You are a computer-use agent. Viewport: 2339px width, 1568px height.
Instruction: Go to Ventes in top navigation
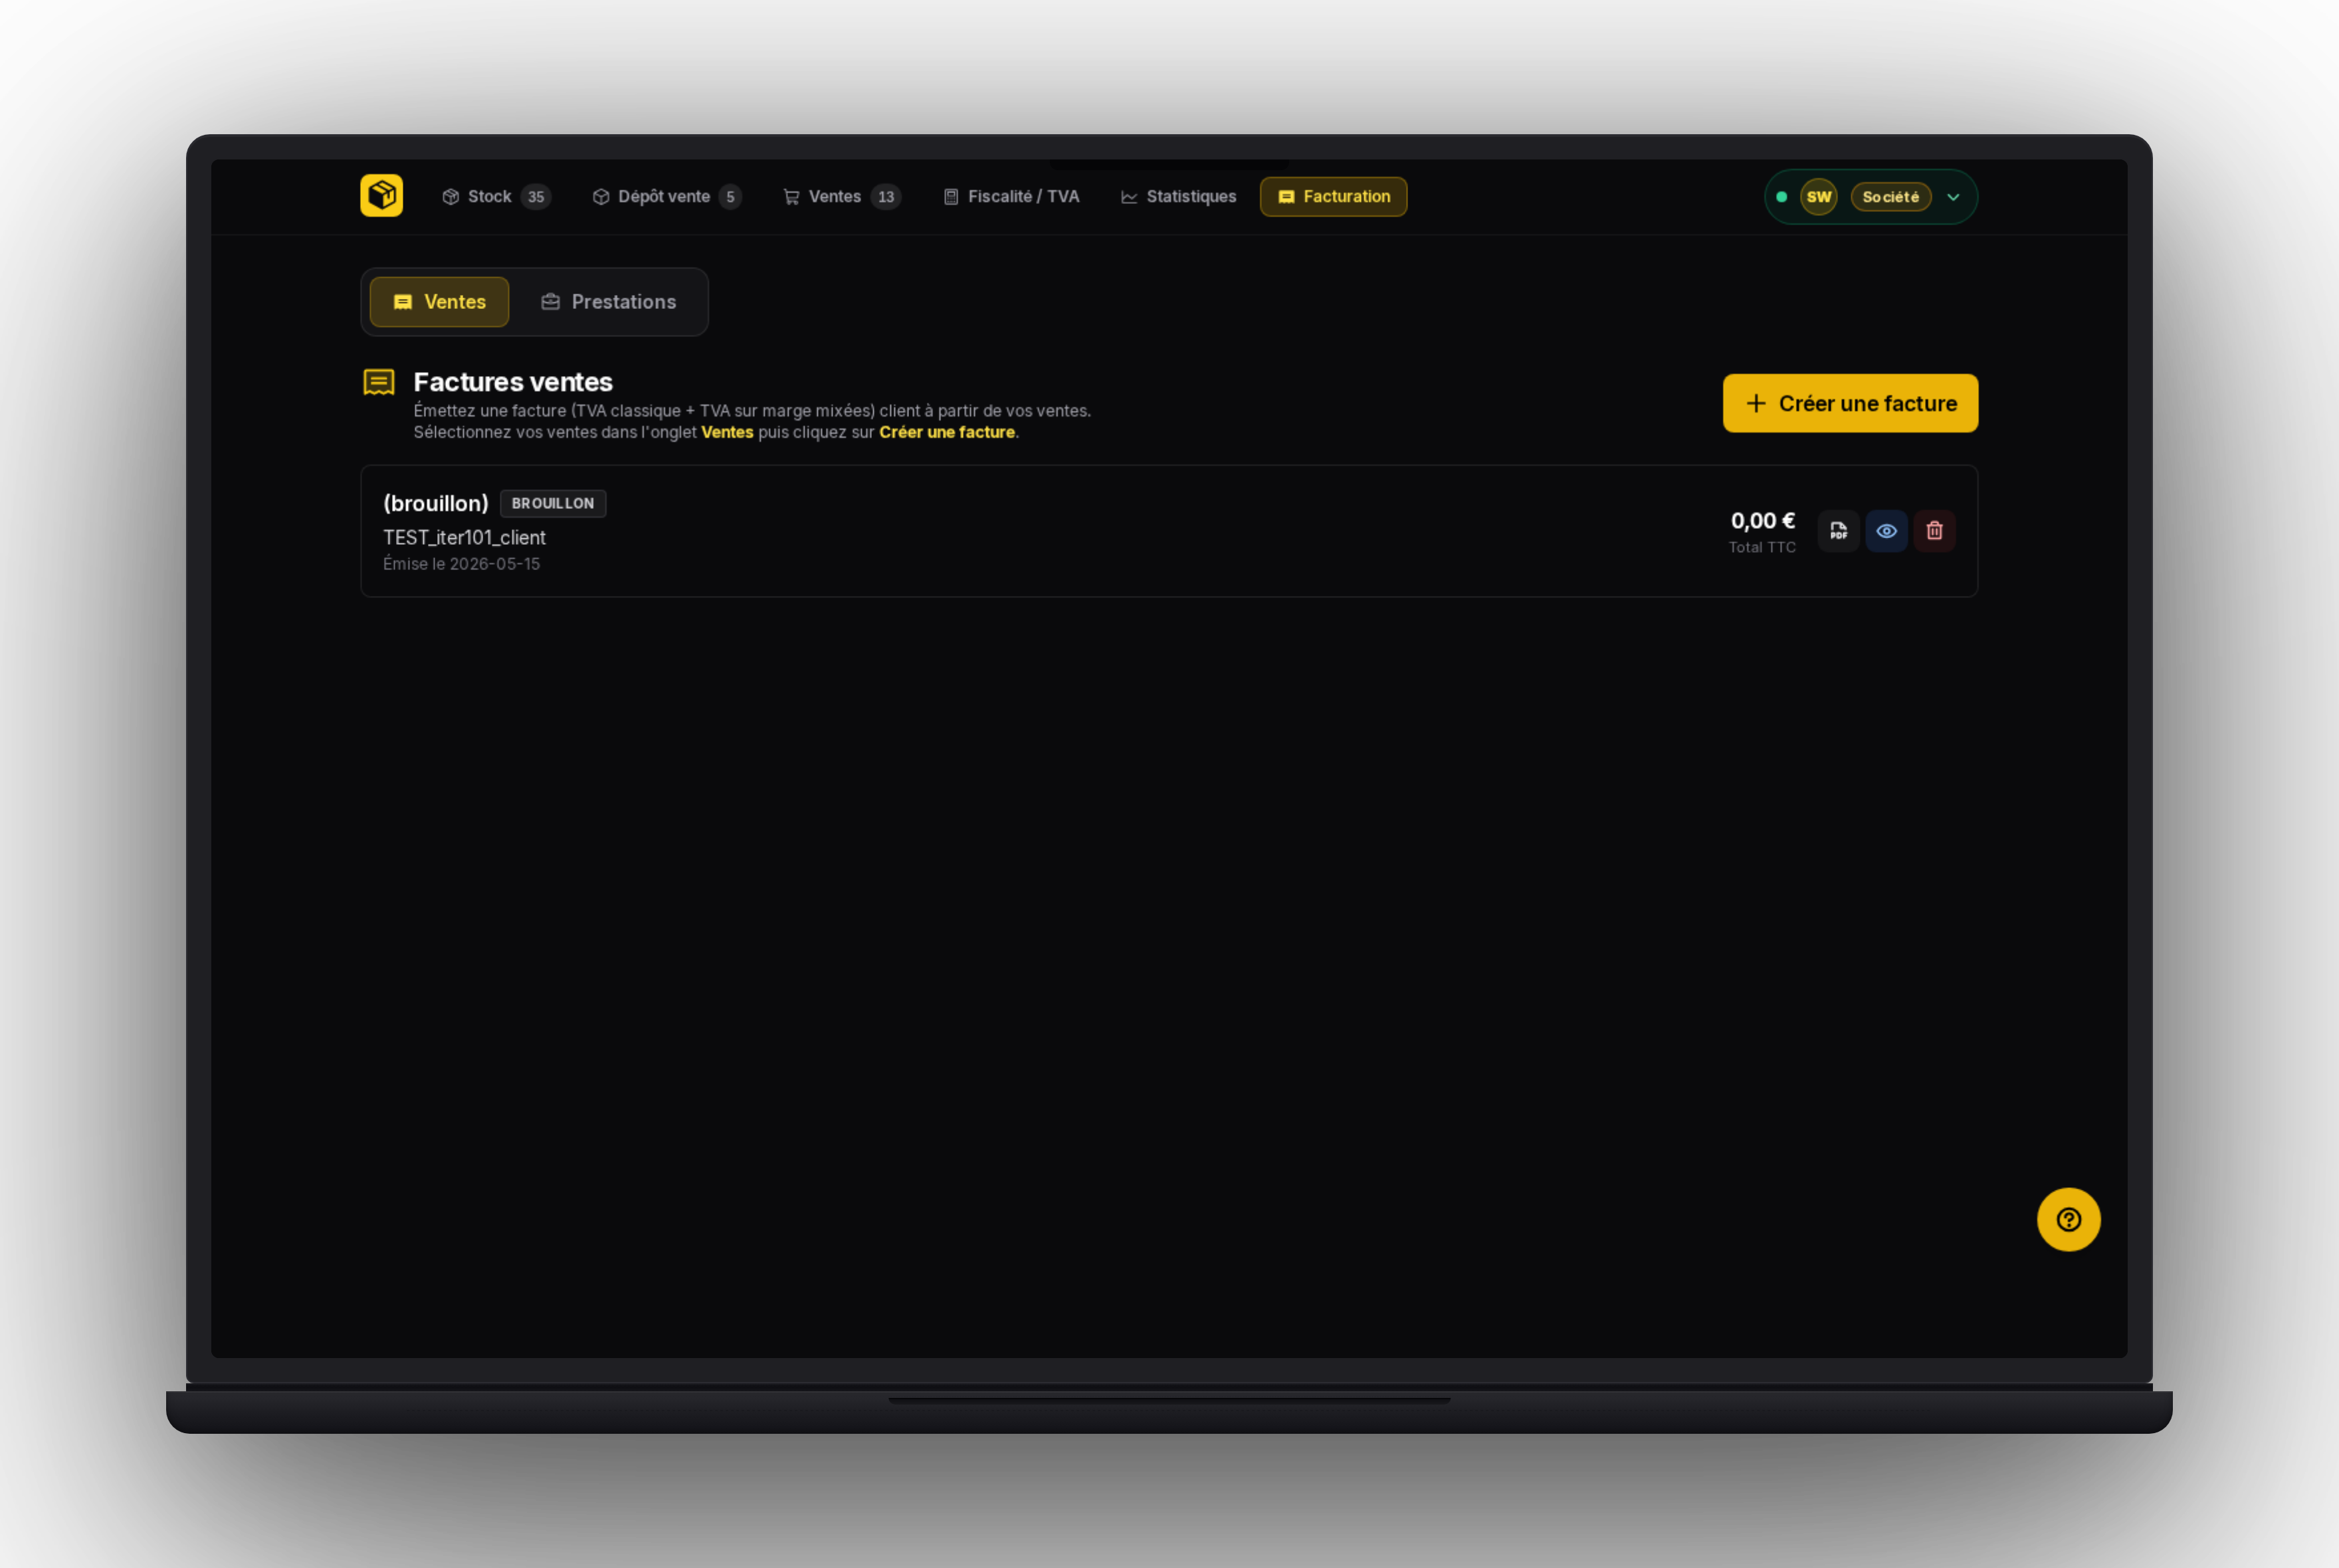coord(841,197)
